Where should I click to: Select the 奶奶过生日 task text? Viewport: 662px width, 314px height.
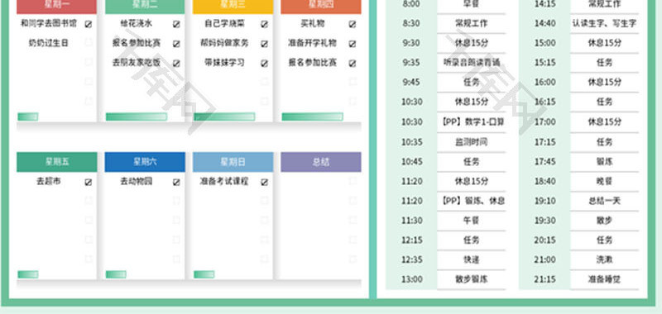point(49,43)
